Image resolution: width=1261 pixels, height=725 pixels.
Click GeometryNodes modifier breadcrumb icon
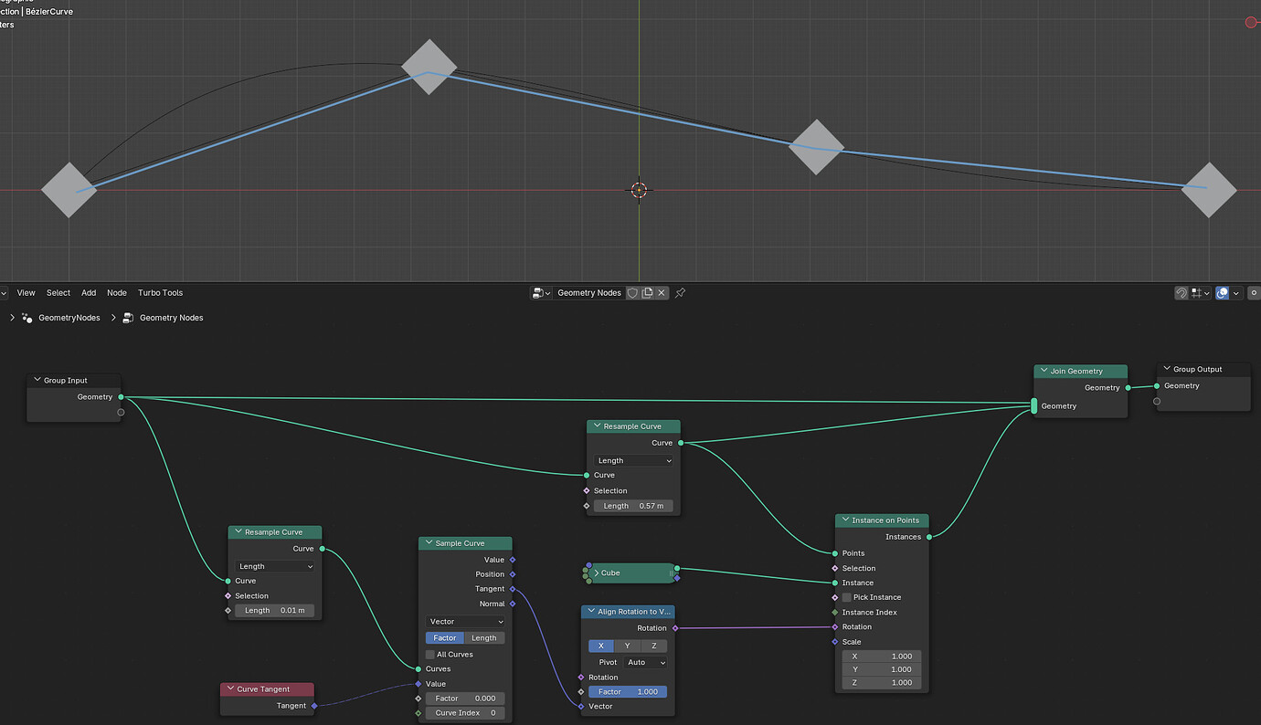[26, 318]
